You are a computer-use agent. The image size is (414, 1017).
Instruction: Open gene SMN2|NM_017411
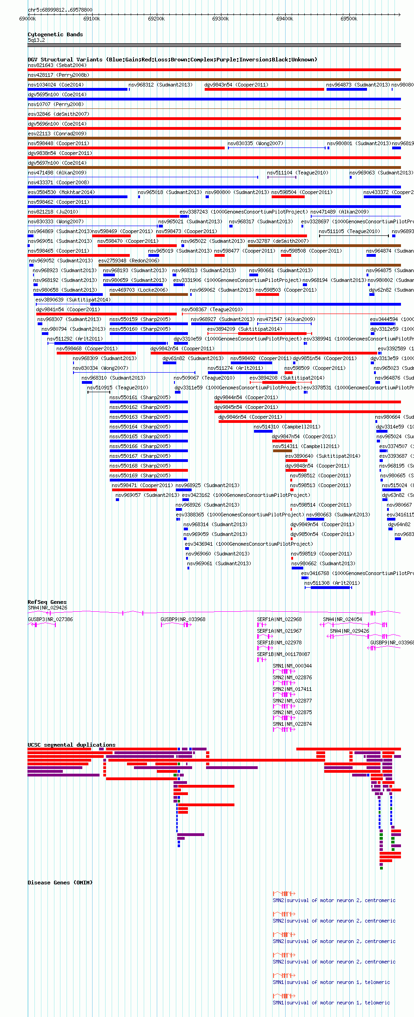[292, 689]
